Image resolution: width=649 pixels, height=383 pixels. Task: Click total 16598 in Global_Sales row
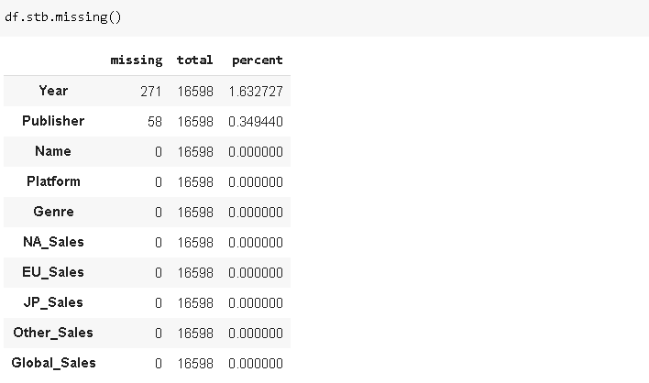[195, 363]
